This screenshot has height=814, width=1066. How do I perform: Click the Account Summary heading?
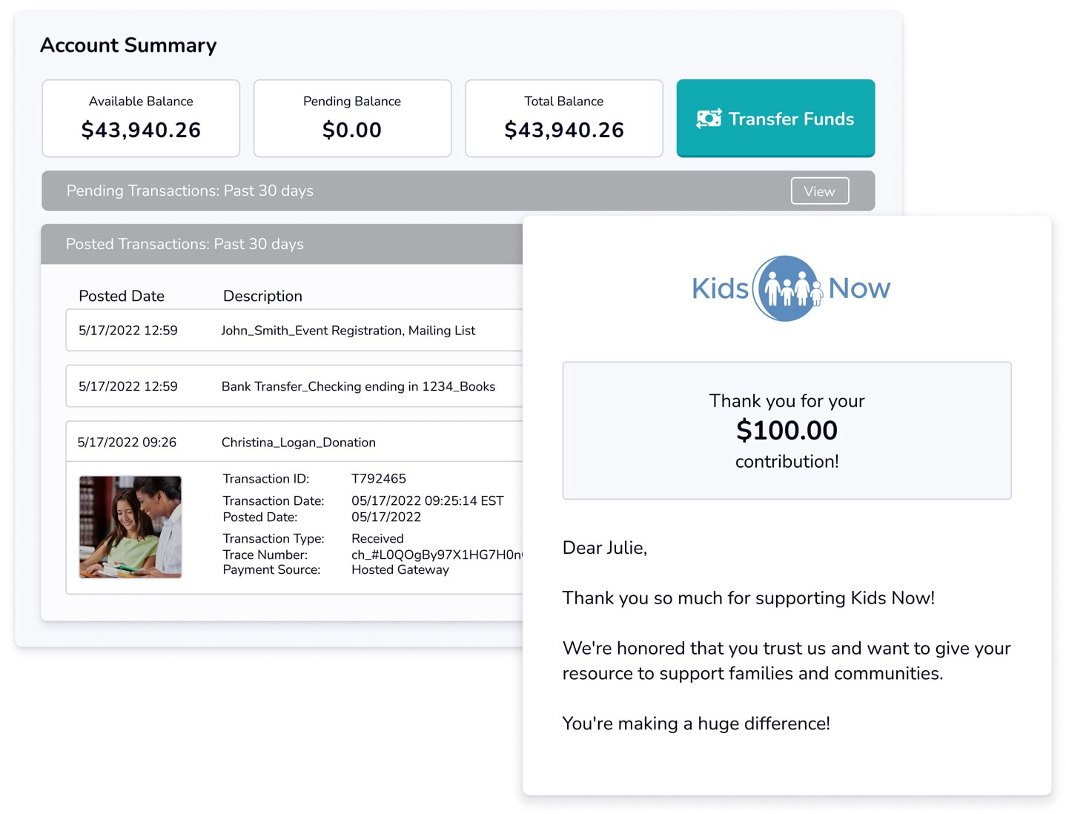128,45
